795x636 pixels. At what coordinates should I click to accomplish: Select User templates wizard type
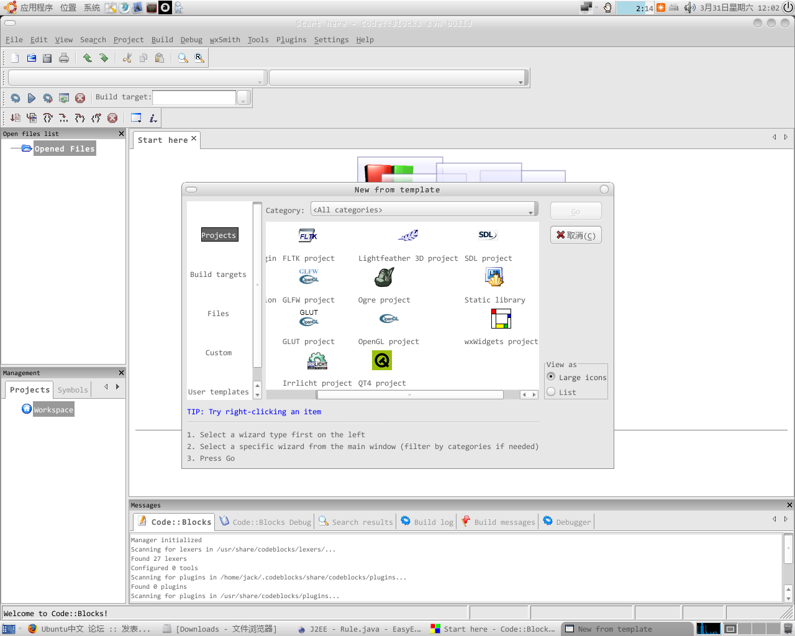click(x=219, y=392)
